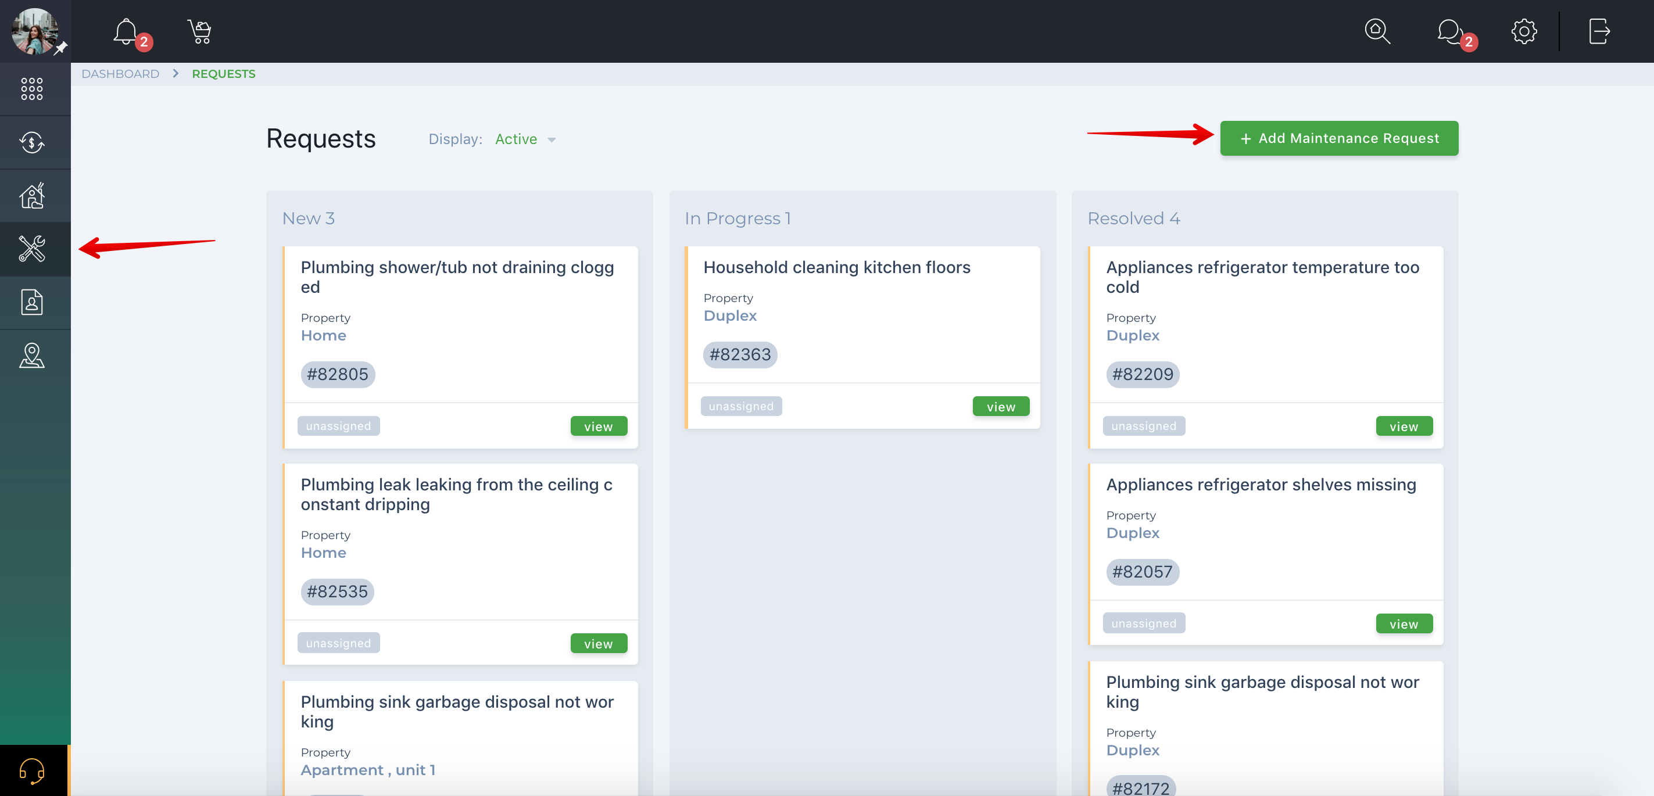Open Home property link on ceiling leak request
Screen dimensions: 1654x796
323,552
